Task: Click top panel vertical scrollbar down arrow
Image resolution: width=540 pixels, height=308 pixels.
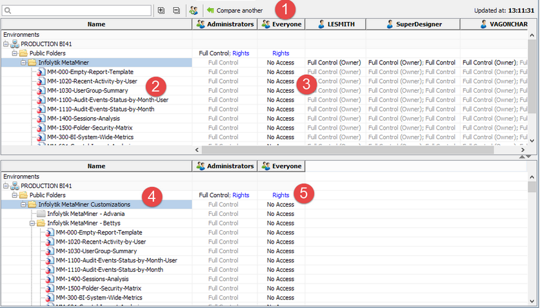Action: tap(532, 140)
